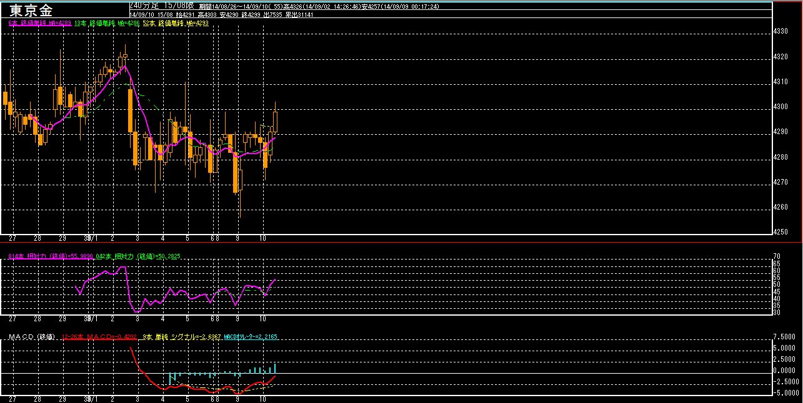Click date 29 on price chart axis
This screenshot has height=403, width=803.
pyautogui.click(x=62, y=238)
